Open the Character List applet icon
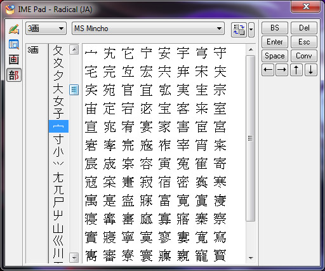 (14, 44)
